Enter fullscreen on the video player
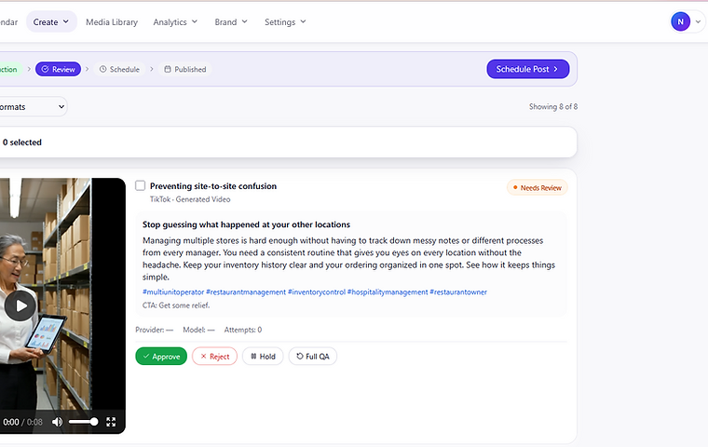The image size is (708, 447). click(x=111, y=422)
